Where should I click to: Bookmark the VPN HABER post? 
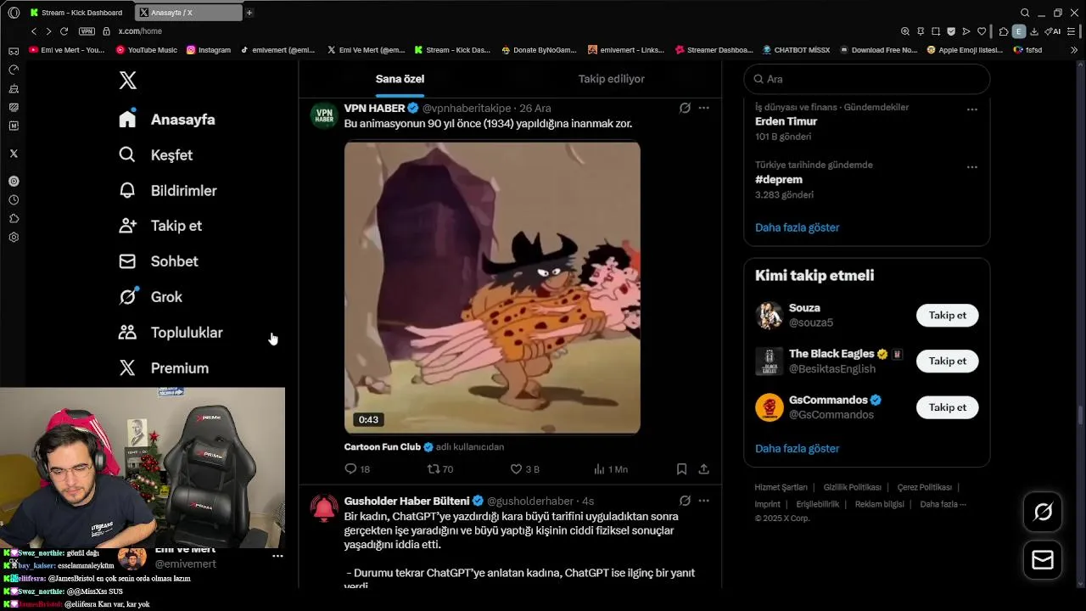coord(681,469)
